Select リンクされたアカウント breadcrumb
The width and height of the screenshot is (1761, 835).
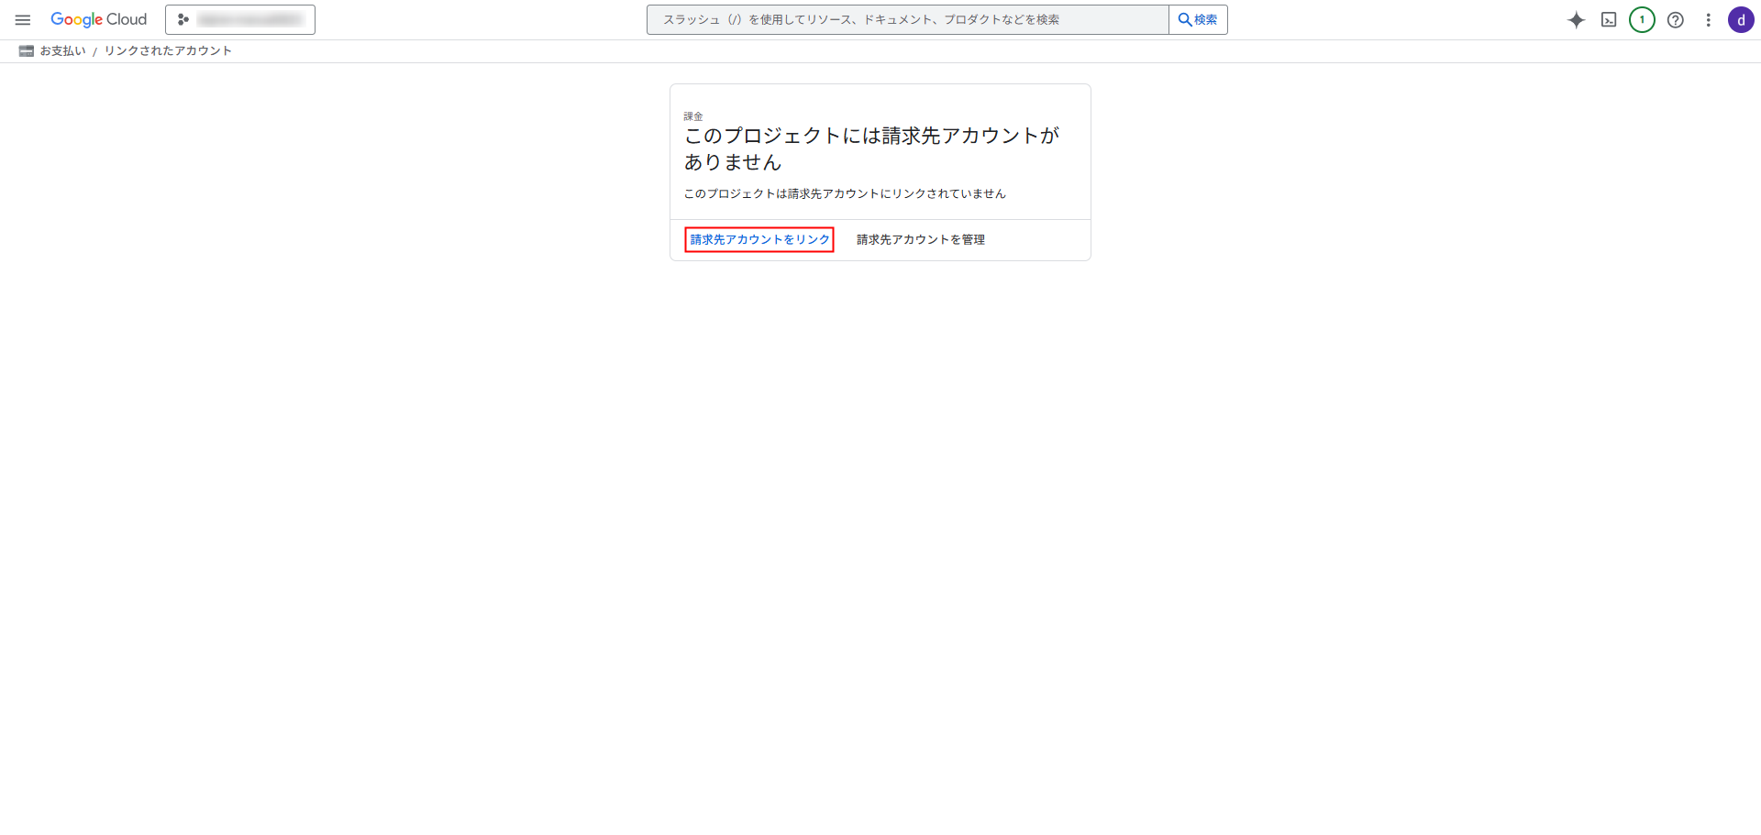click(x=168, y=51)
